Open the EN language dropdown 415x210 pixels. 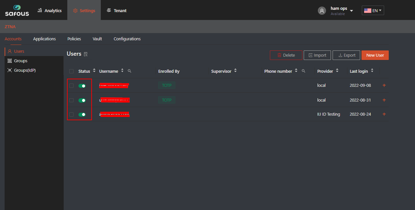[x=373, y=10]
